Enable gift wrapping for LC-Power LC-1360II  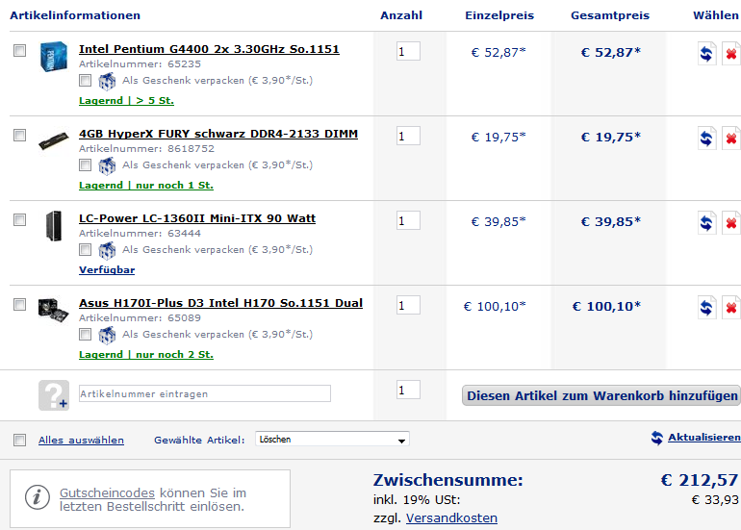click(85, 249)
